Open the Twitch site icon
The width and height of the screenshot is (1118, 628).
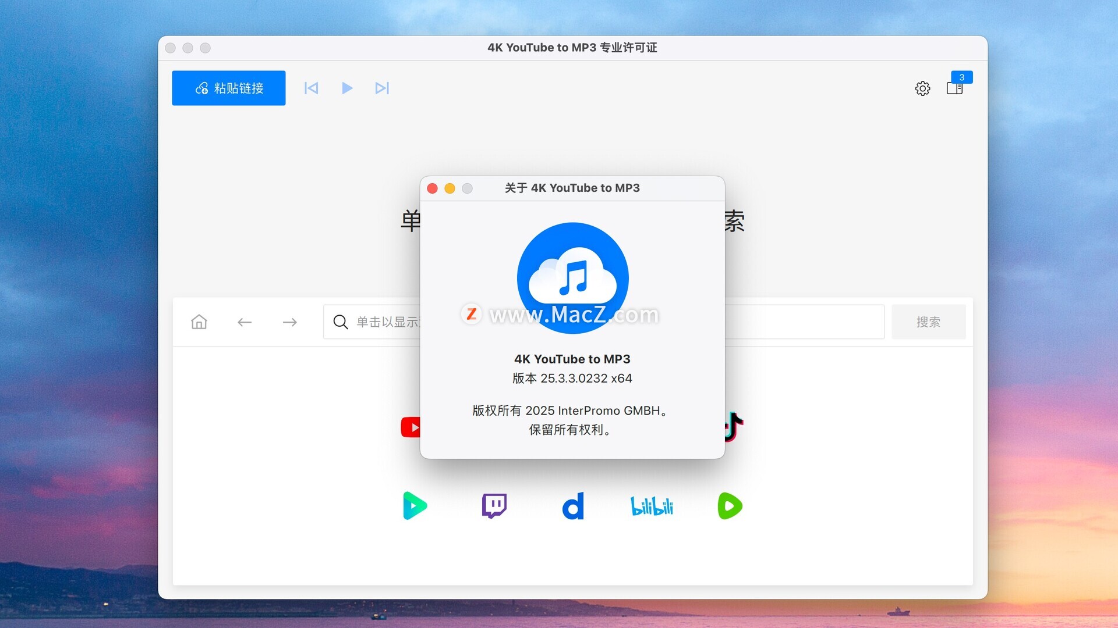coord(494,506)
